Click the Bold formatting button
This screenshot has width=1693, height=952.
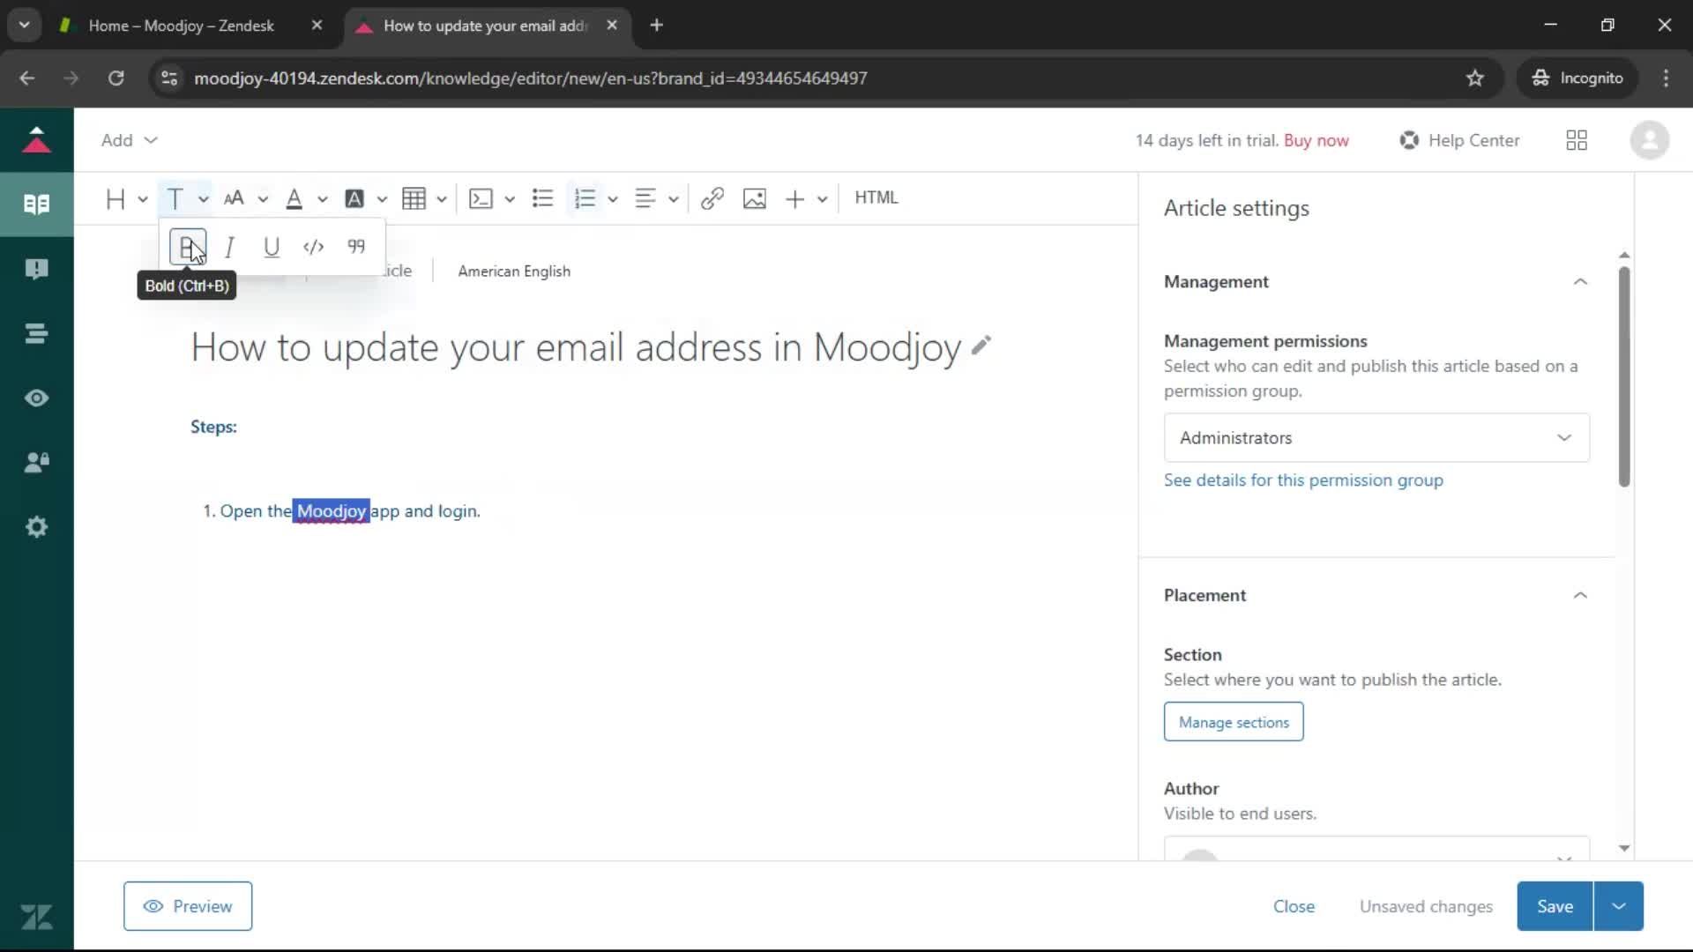[187, 247]
